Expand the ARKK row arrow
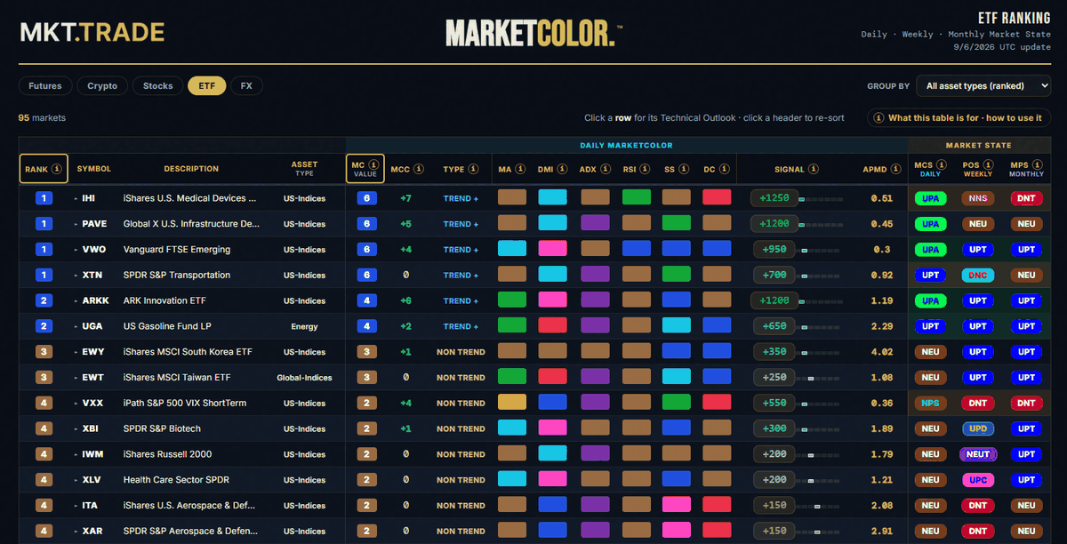 (x=76, y=301)
